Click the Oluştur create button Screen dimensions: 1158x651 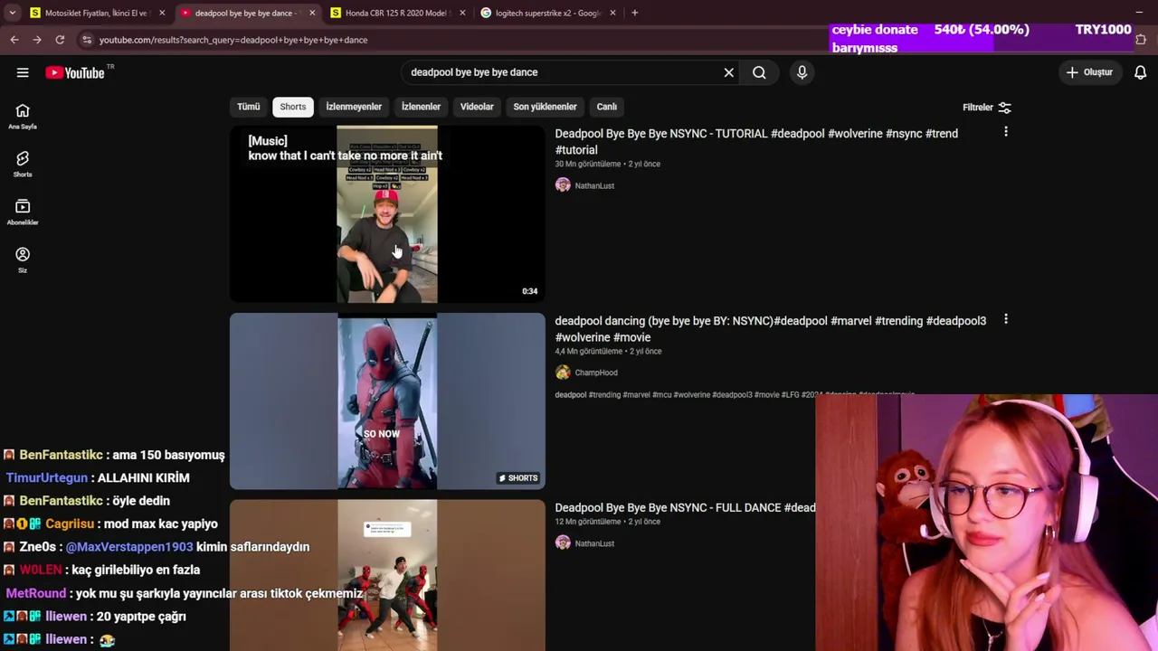1089,72
